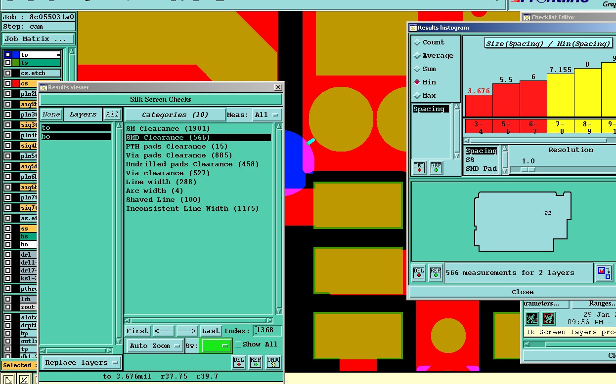The height and width of the screenshot is (384, 616).
Task: Open the Layers selector button
Action: pos(83,115)
